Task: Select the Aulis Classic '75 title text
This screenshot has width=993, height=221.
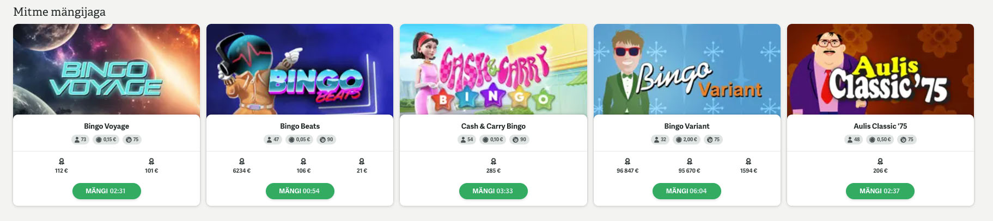Action: click(x=880, y=126)
